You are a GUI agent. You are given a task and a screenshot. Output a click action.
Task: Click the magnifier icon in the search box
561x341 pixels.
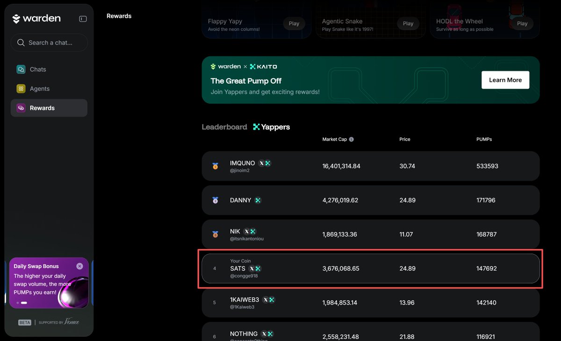pyautogui.click(x=21, y=43)
